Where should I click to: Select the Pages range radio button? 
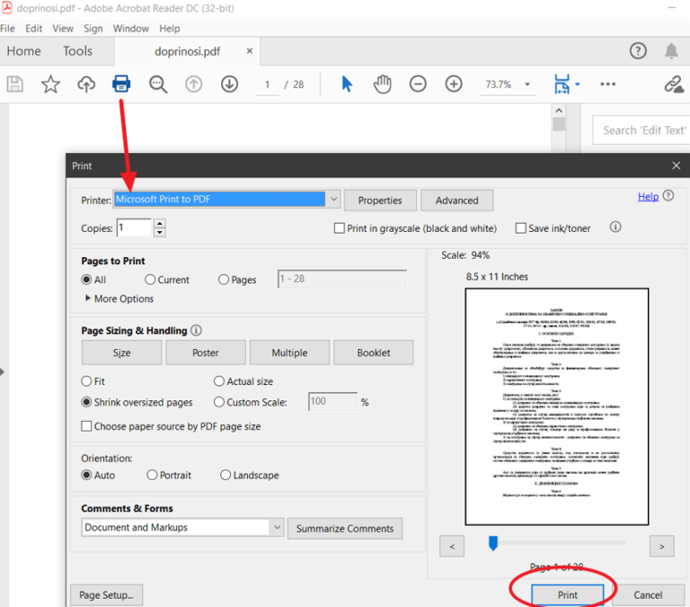(224, 280)
